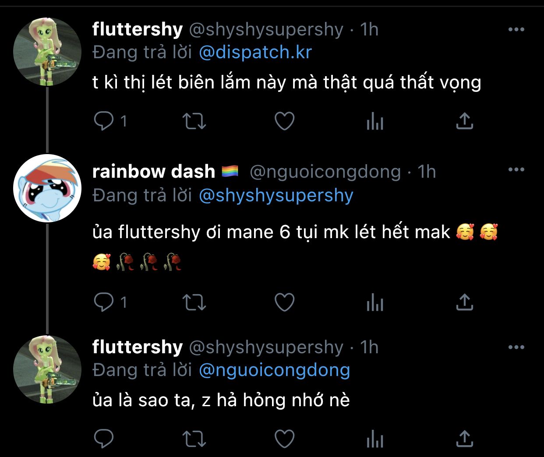Reply to fluttershy's last tweet

(104, 439)
